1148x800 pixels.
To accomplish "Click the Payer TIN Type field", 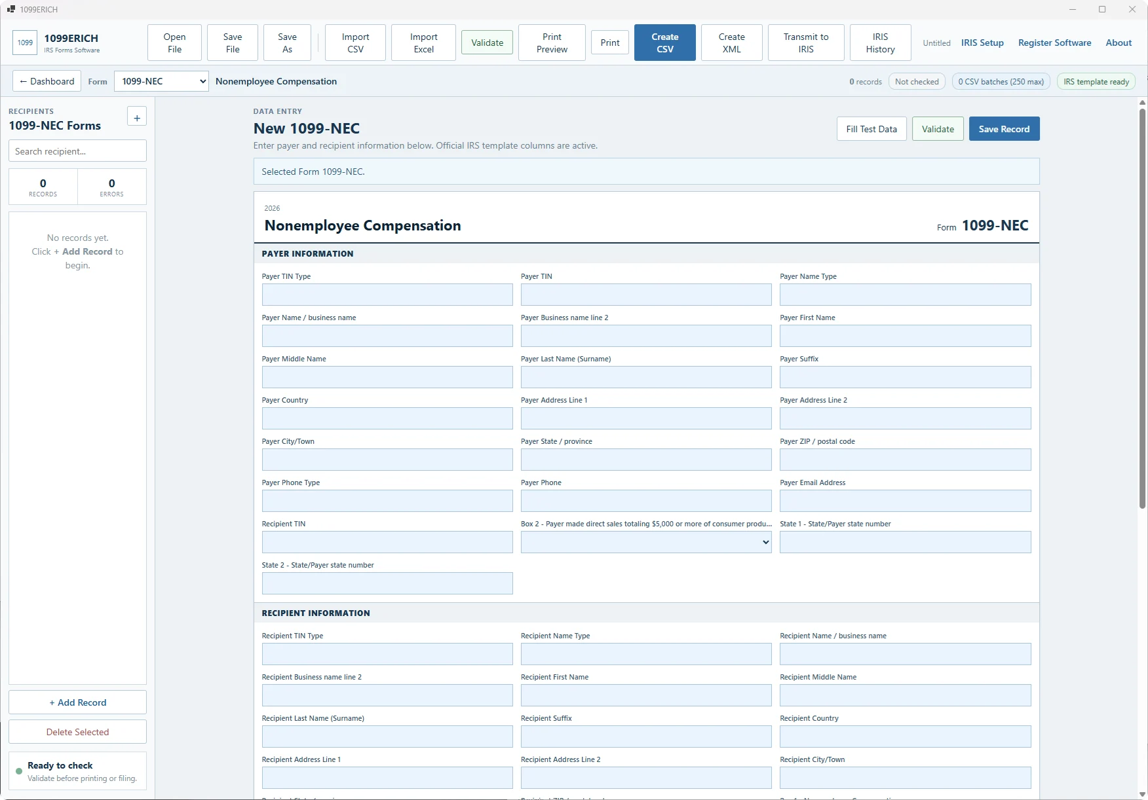I will [387, 295].
